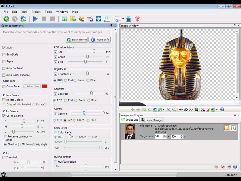
Task: Enable the Preserve Luminosity checkbox
Action: (5, 136)
